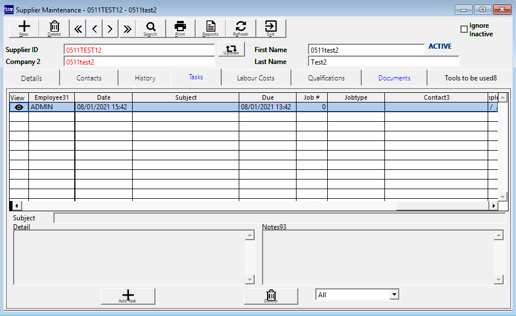Jump to first record with double-left arrow
This screenshot has width=516, height=316.
point(78,28)
